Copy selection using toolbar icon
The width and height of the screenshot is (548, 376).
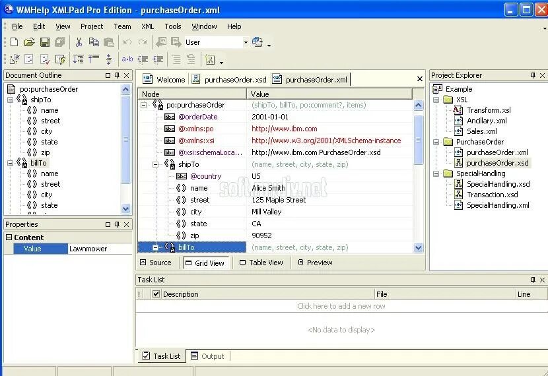coord(94,42)
